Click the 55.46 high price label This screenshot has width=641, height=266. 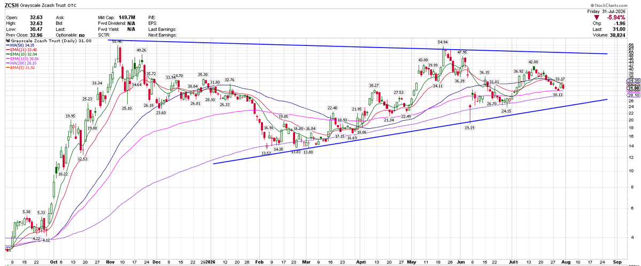(x=117, y=42)
